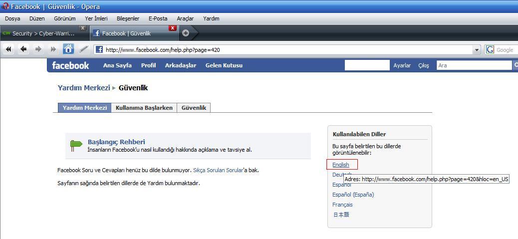This screenshot has height=239, width=518.
Task: Open the Yardım menu
Action: [211, 18]
